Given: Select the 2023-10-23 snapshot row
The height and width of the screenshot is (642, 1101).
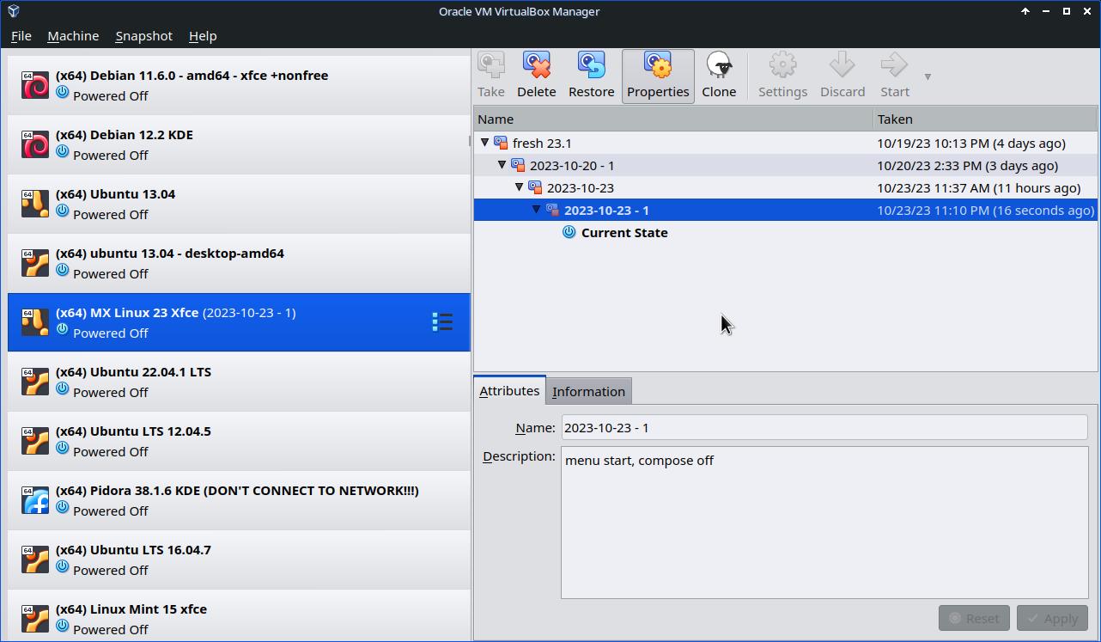Looking at the screenshot, I should [785, 187].
